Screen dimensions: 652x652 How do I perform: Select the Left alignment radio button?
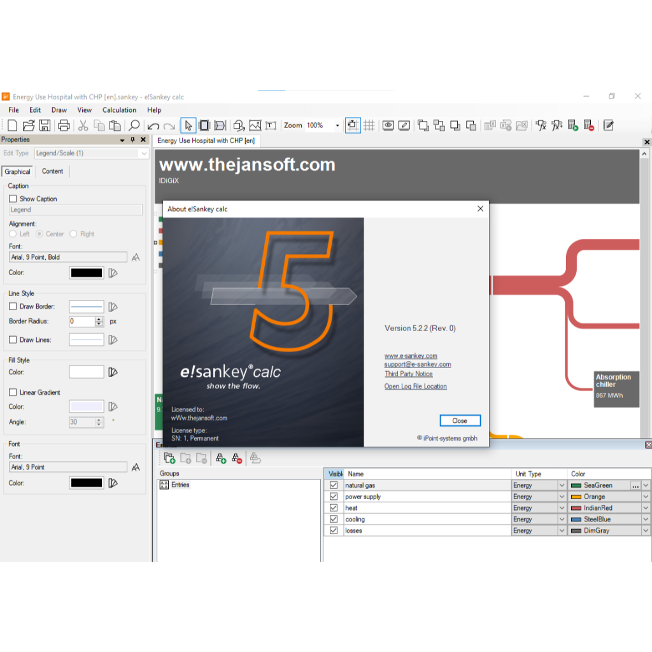[x=13, y=234]
